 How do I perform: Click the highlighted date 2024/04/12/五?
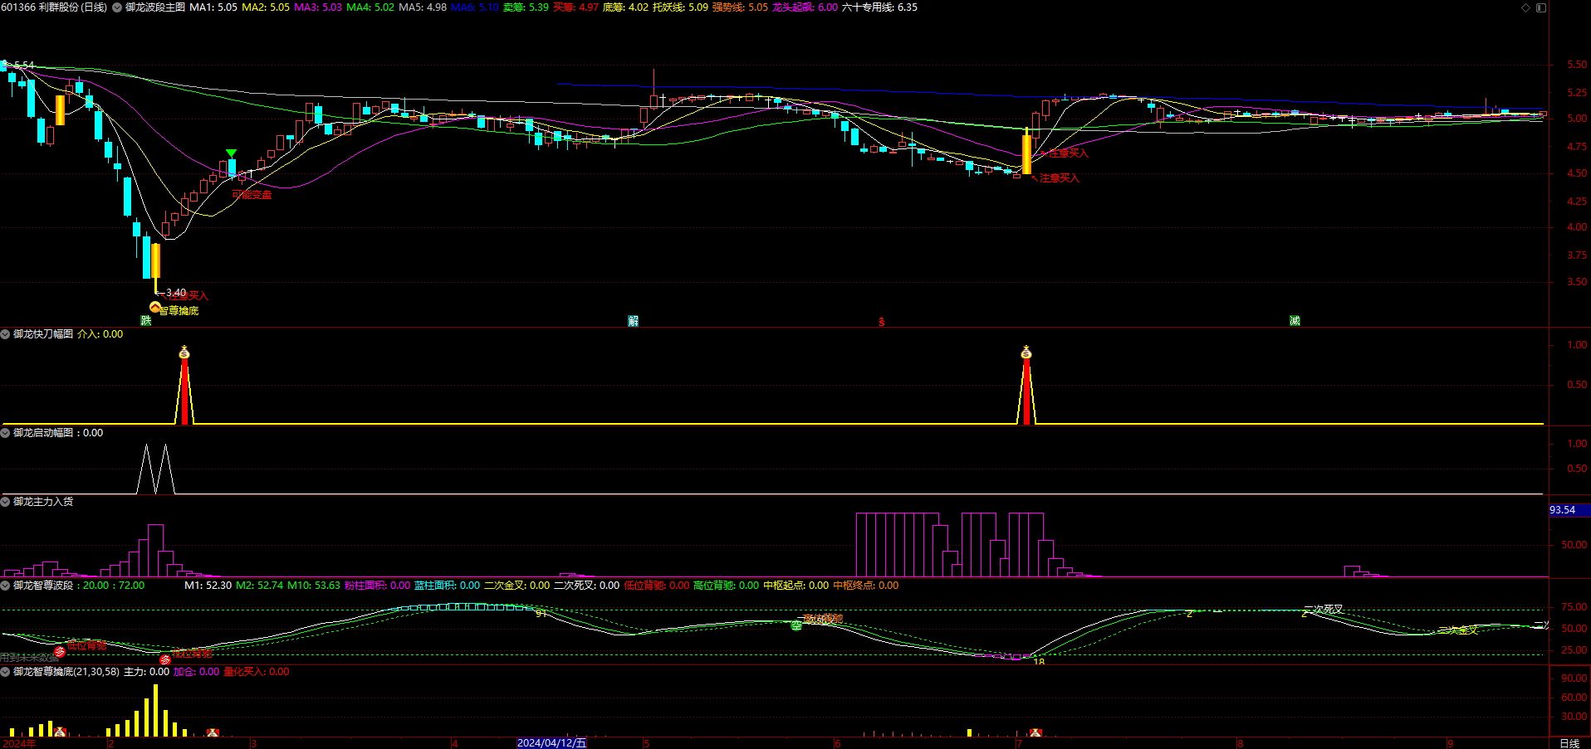pyautogui.click(x=551, y=743)
